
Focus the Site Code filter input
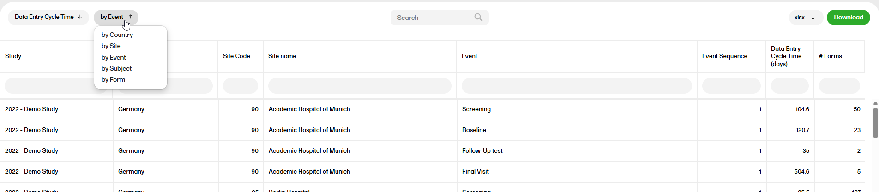[x=241, y=86]
